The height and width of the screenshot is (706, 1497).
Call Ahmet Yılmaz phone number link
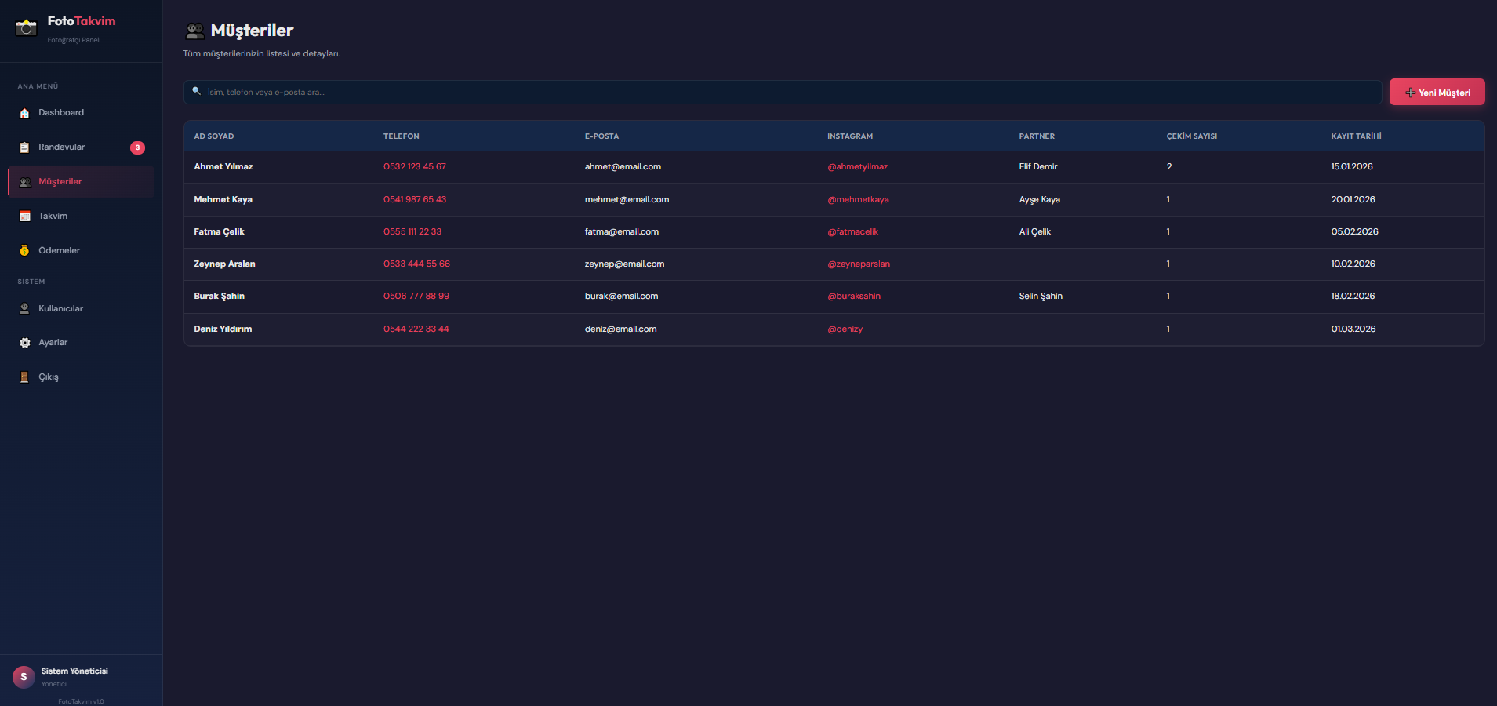(x=414, y=167)
